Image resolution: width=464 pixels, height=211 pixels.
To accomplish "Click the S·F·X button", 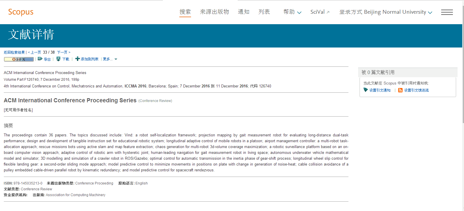I will click(x=19, y=59).
